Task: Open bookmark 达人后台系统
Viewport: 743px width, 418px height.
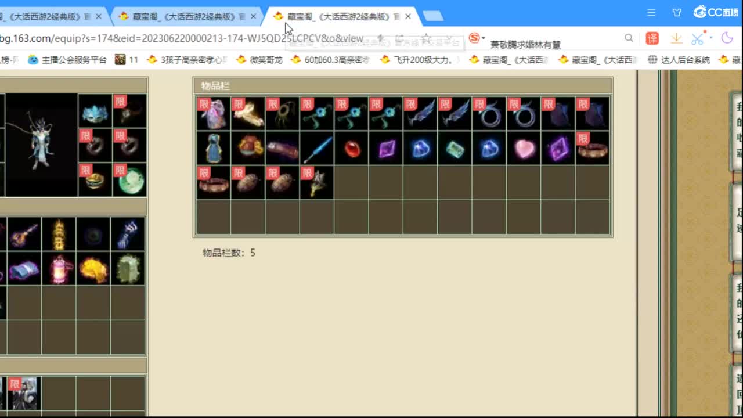Action: [x=679, y=59]
